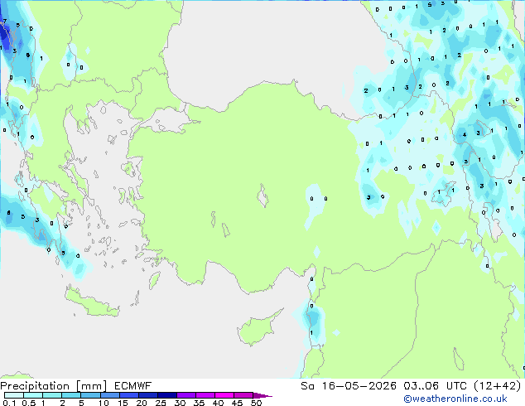Click the "10" legend scale label

[104, 403]
